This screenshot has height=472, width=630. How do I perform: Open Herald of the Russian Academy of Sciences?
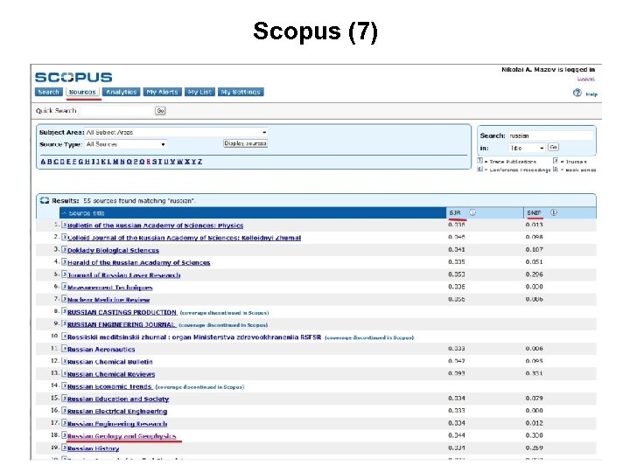tap(138, 263)
